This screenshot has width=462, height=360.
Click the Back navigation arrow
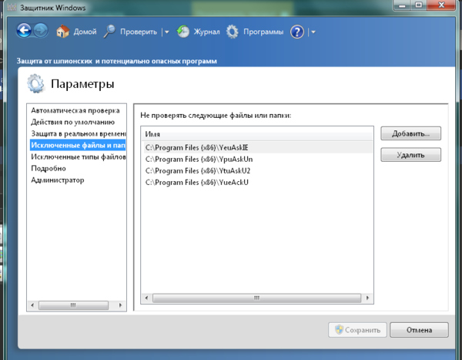click(24, 31)
